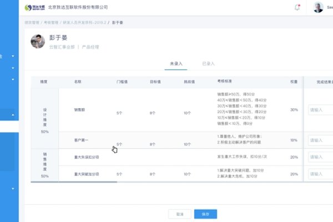Image resolution: width=333 pixels, height=222 pixels.
Task: Collapse the sidebar section with the upward arrow
Action: coord(13,115)
